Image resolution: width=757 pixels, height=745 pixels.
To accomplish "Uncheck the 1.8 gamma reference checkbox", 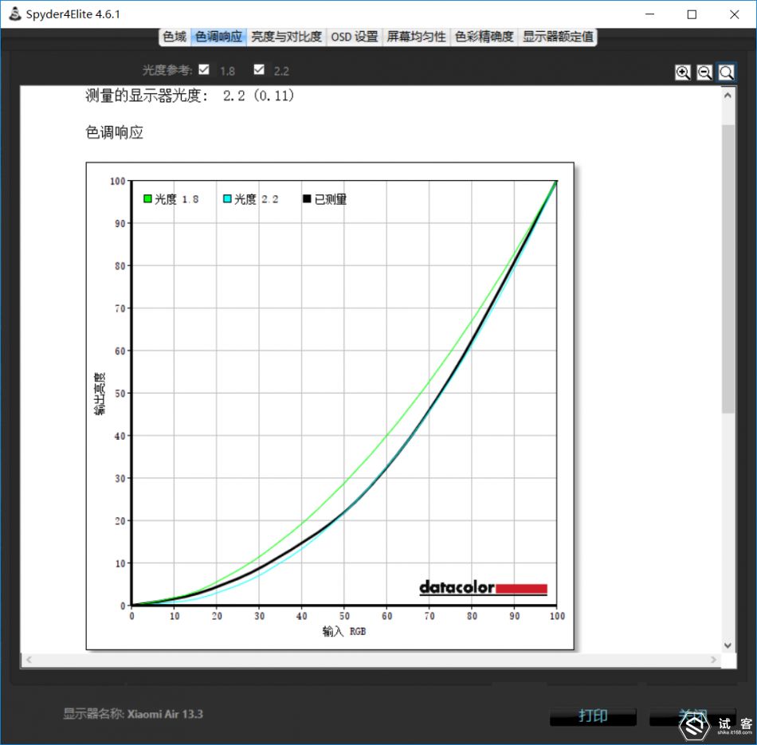I will point(204,70).
